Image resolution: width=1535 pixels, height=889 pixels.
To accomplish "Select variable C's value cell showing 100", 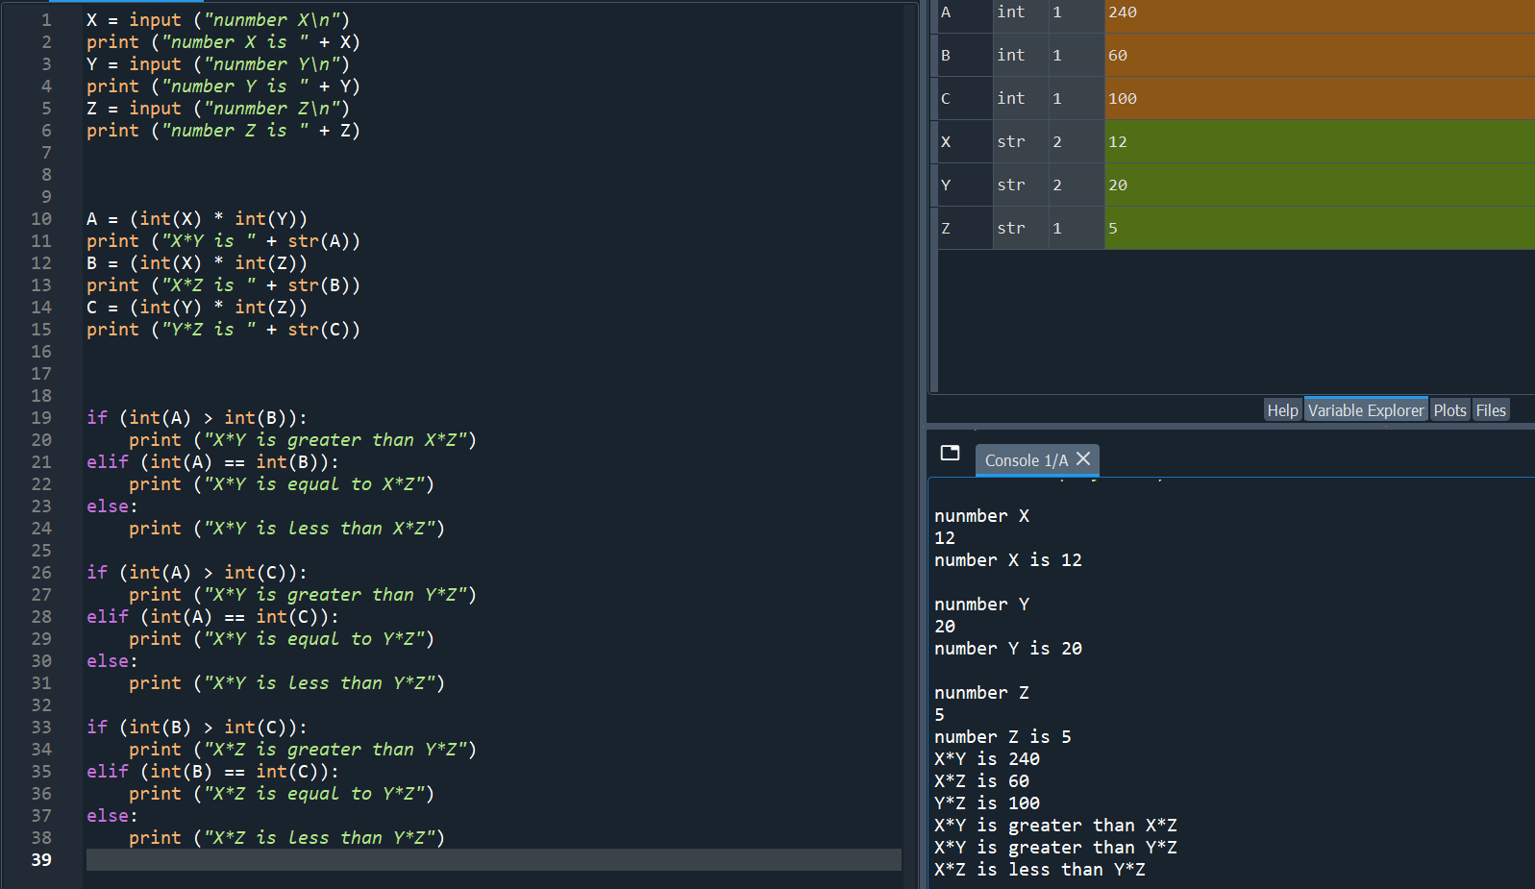I will (x=1318, y=99).
